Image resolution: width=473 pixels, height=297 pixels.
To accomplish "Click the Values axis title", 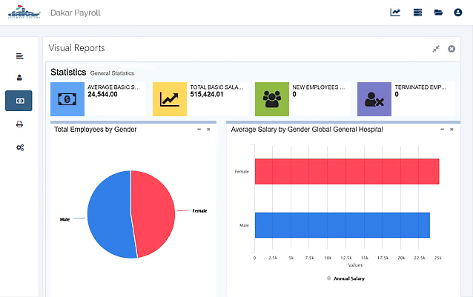I will pos(355,265).
